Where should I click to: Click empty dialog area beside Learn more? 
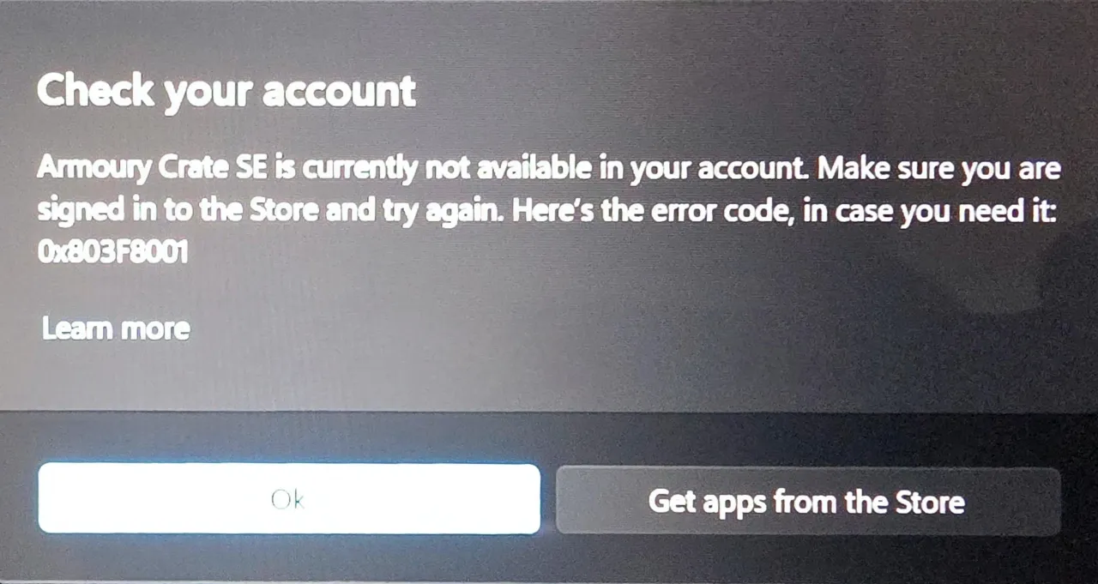click(600, 330)
